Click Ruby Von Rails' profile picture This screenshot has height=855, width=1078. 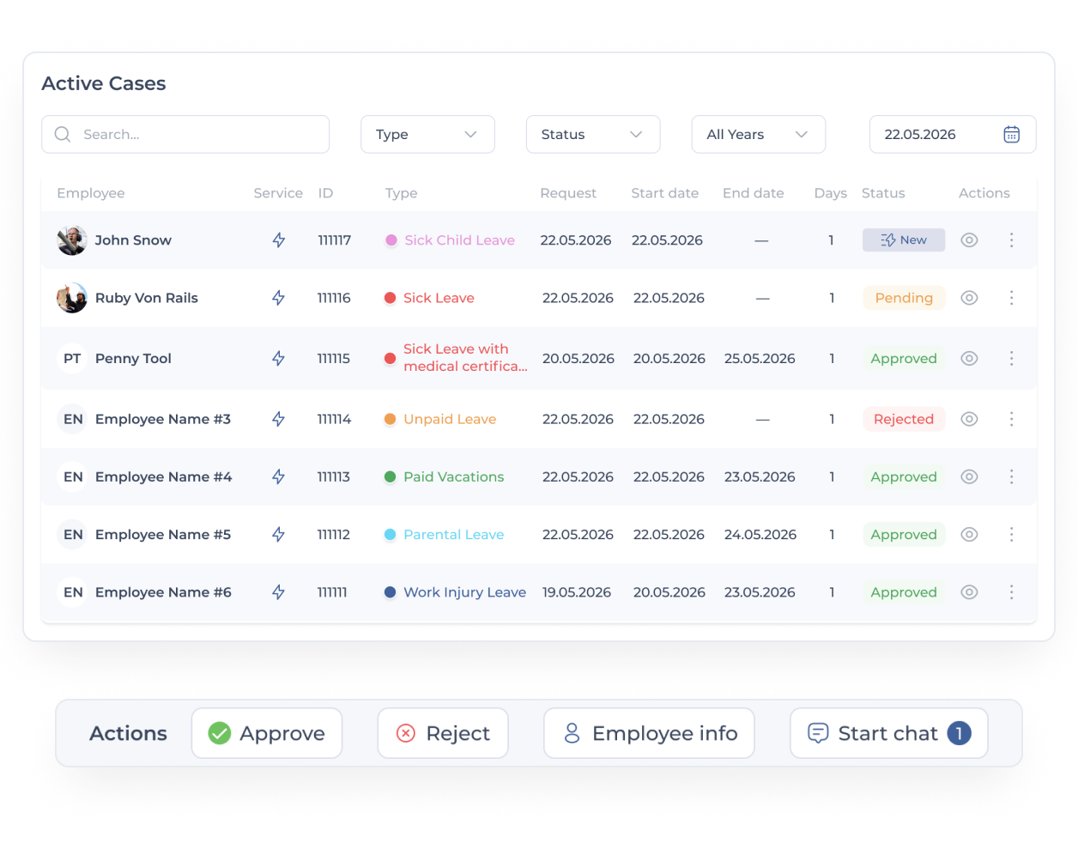click(72, 298)
